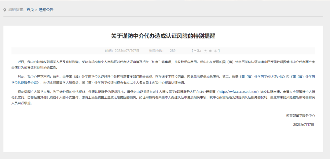Click the 浏览次数 label
This screenshot has width=330, height=159.
tap(156, 51)
